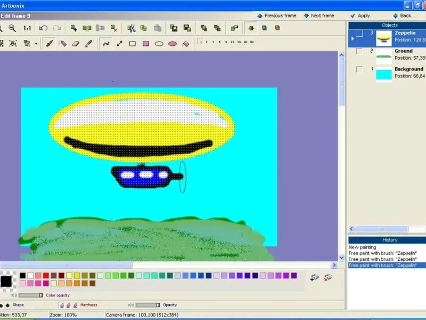Adjust the brush Opacity slider
Viewport: 426px width, 320px height.
pyautogui.click(x=148, y=305)
